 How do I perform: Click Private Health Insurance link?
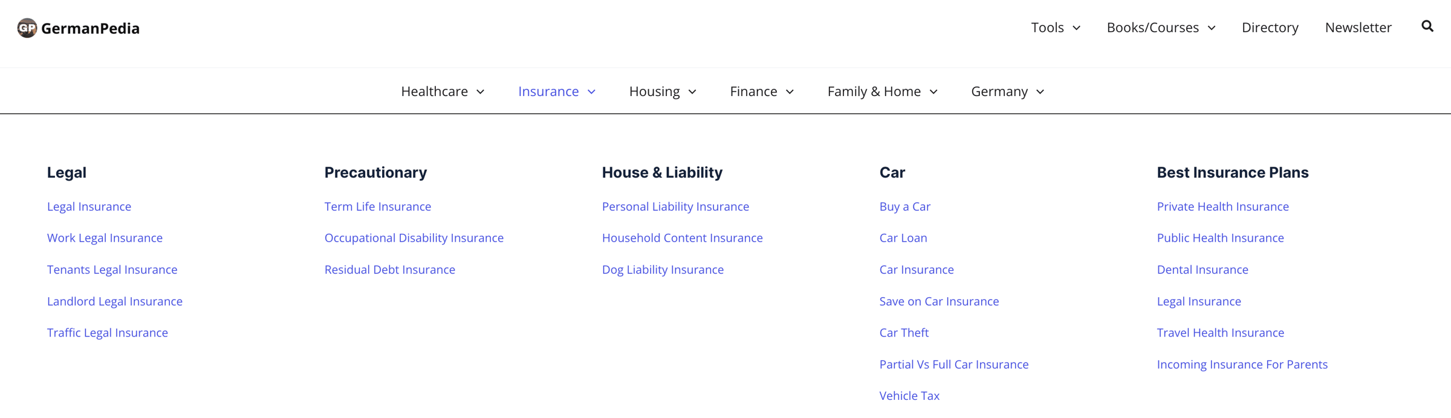pyautogui.click(x=1222, y=207)
